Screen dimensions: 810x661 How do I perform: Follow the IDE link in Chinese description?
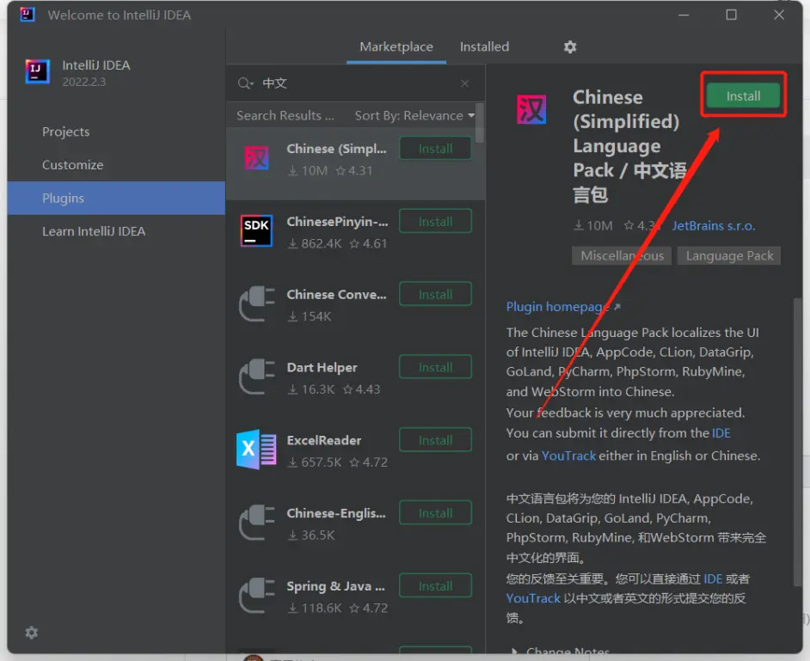pos(713,578)
